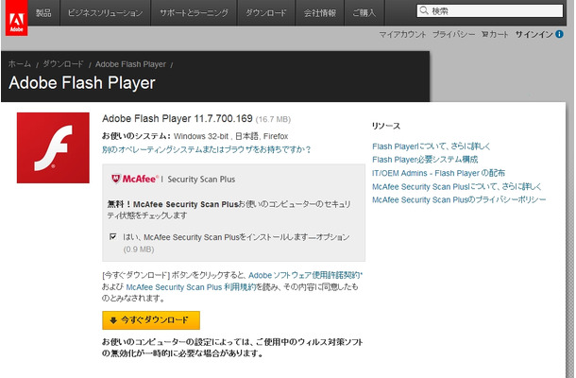Uncheck the McAfee Security Scan Plus install checkbox
The width and height of the screenshot is (576, 378).
[x=113, y=236]
